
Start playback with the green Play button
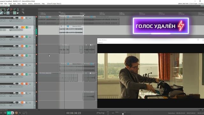pyautogui.click(x=9, y=113)
